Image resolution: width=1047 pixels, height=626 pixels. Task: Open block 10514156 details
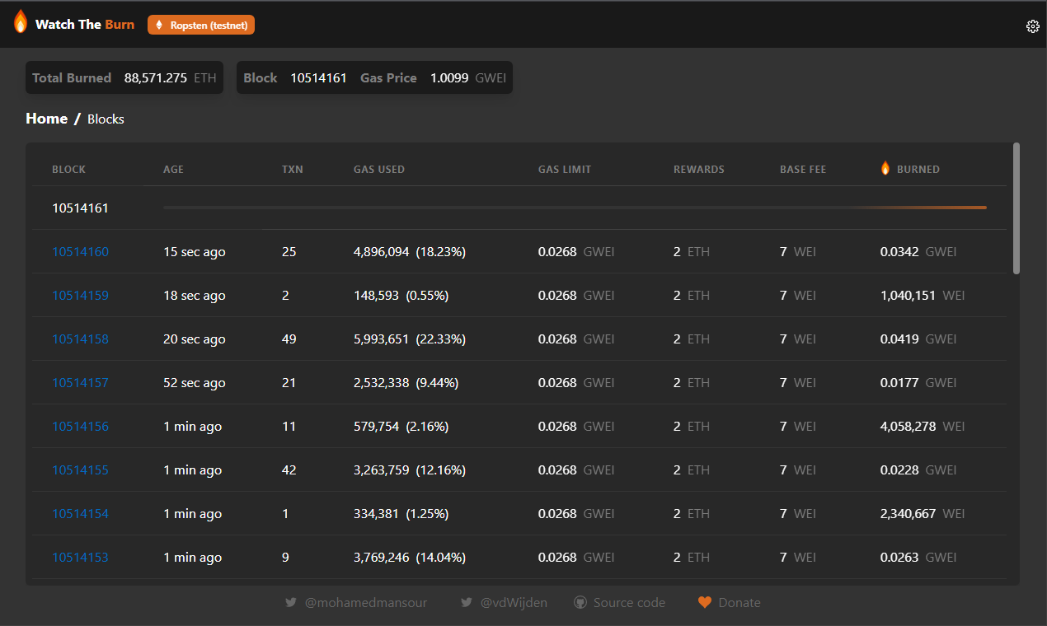tap(80, 427)
